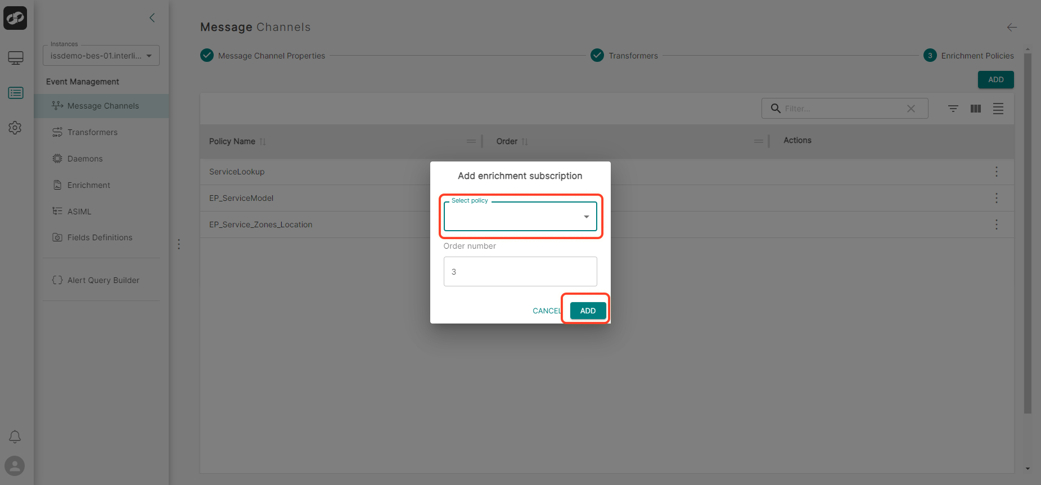Click the page vertical scrollbar
This screenshot has width=1041, height=485.
pos(1028,233)
